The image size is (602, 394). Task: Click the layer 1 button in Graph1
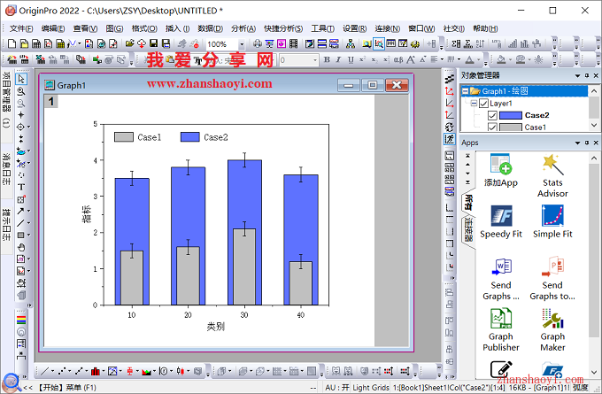(x=51, y=102)
